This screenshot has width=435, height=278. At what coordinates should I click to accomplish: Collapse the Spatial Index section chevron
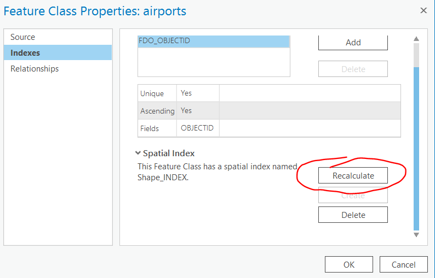point(138,153)
